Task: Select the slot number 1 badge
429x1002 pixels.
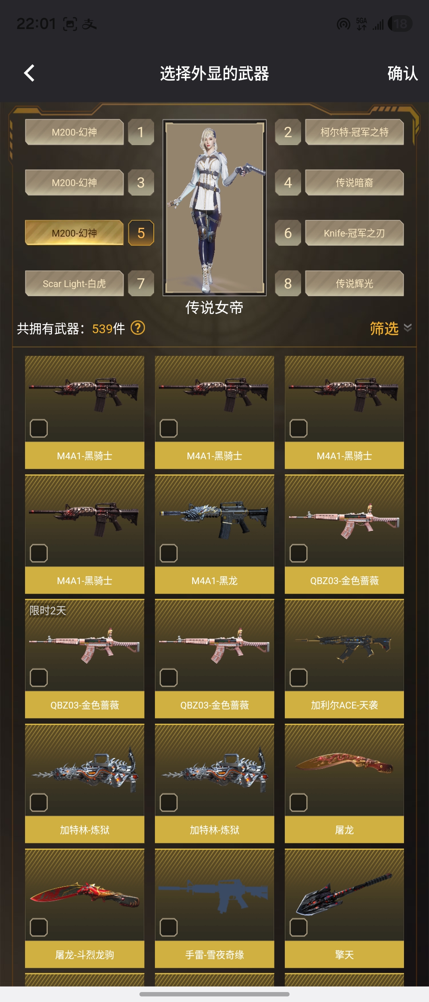Action: [x=141, y=132]
